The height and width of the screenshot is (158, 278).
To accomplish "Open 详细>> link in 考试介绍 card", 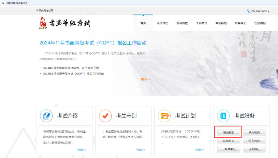I will 81,150.
